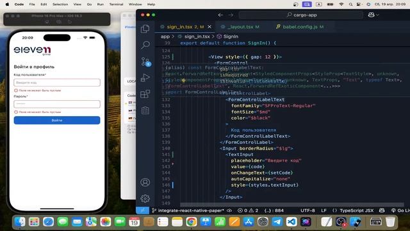Open Visual Studio Code from the Dock
The height and width of the screenshot is (231, 410).
tap(291, 222)
